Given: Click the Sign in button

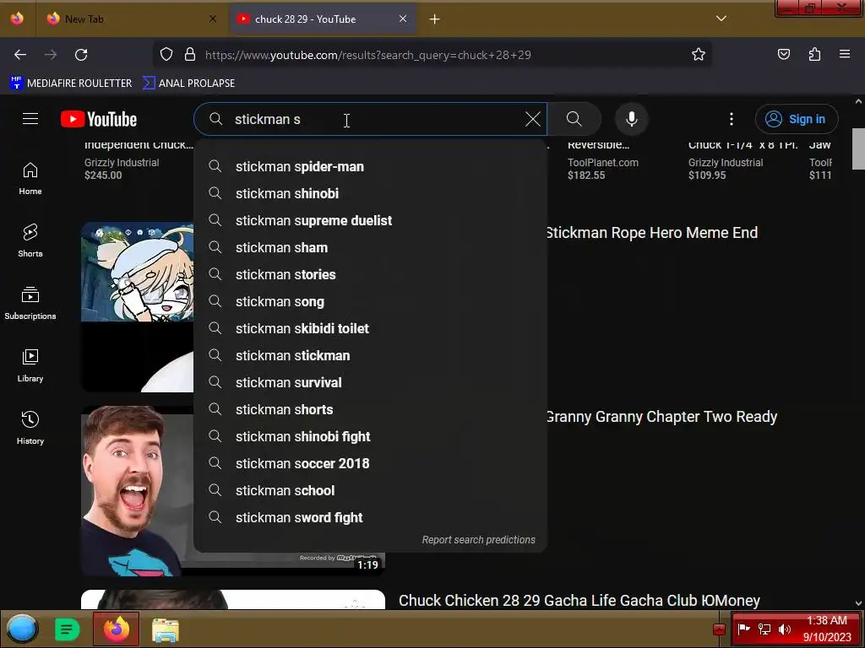Looking at the screenshot, I should pyautogui.click(x=797, y=119).
